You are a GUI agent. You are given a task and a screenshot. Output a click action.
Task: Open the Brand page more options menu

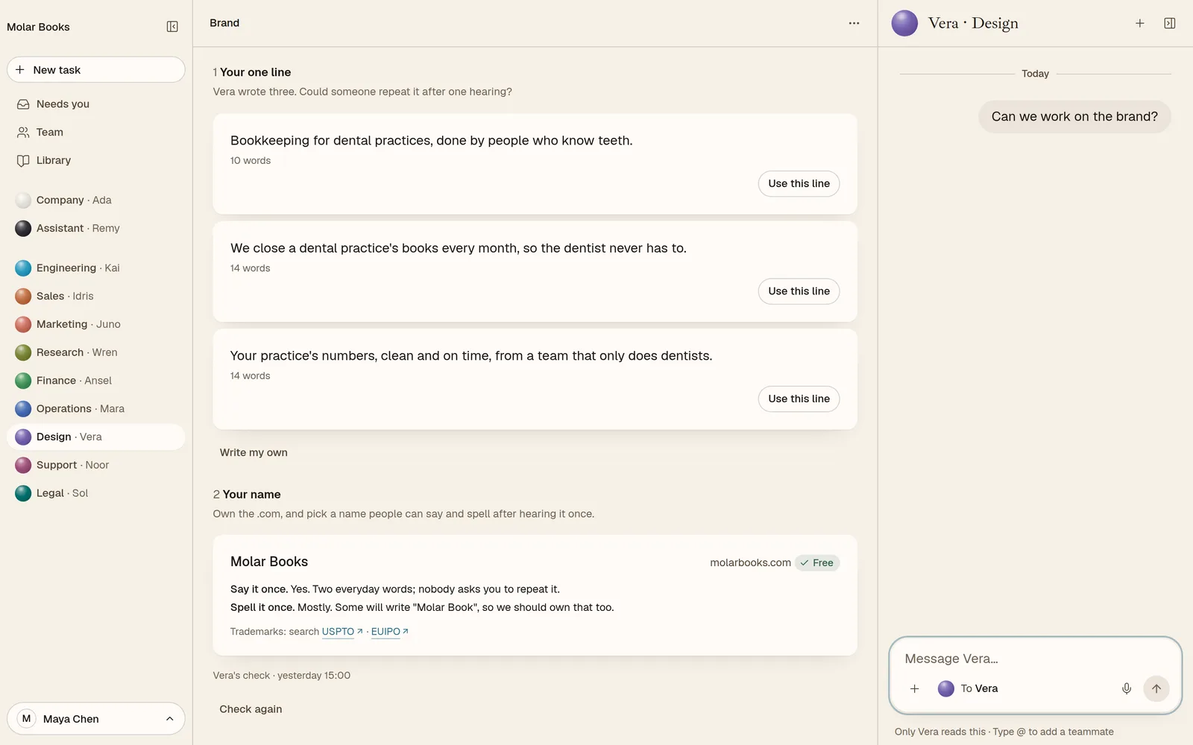click(854, 23)
